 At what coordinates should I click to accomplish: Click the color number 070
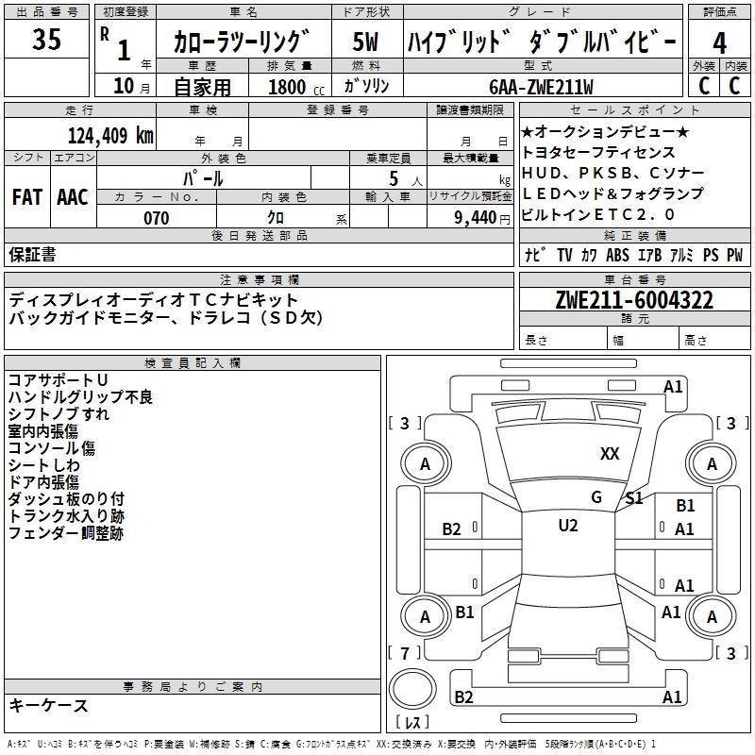[156, 218]
